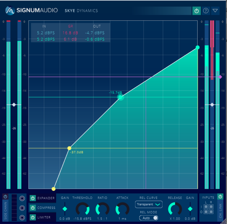
Task: Click the master power icon in header
Action: click(x=196, y=11)
